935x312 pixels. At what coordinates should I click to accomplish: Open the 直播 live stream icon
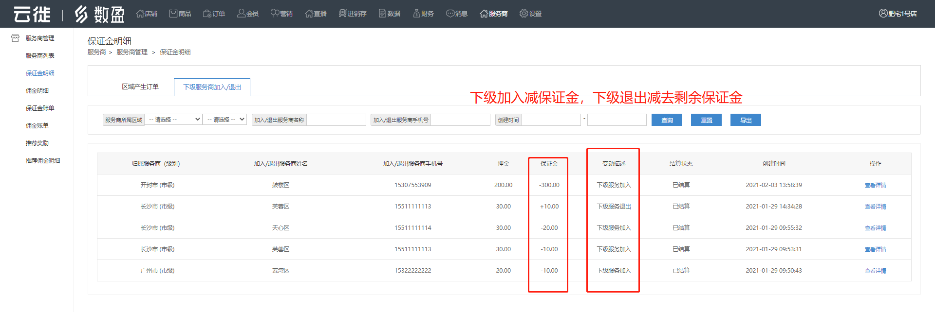pos(309,14)
